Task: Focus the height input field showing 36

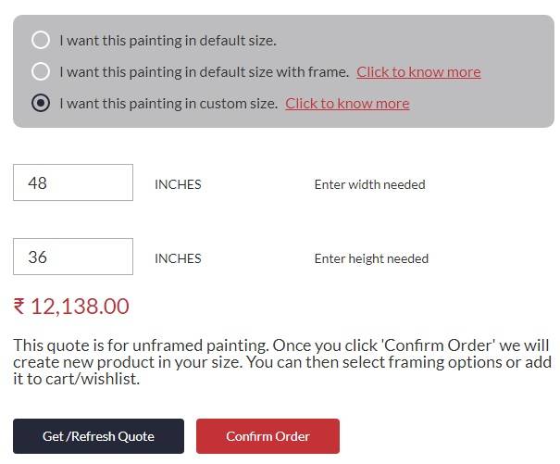Action: (73, 257)
